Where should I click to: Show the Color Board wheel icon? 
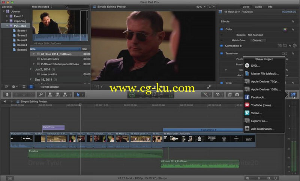coord(285,30)
